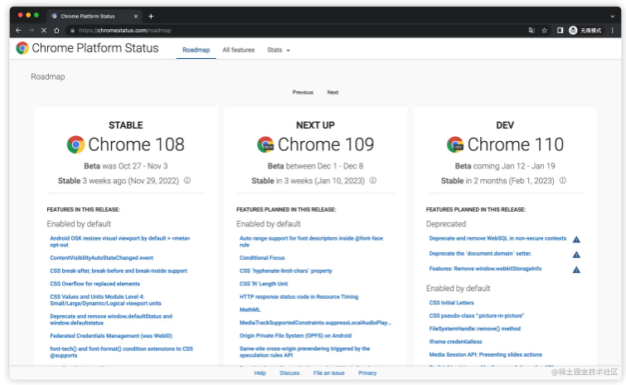The image size is (626, 385).
Task: Open the Conditional Focus feature link
Action: (x=262, y=258)
